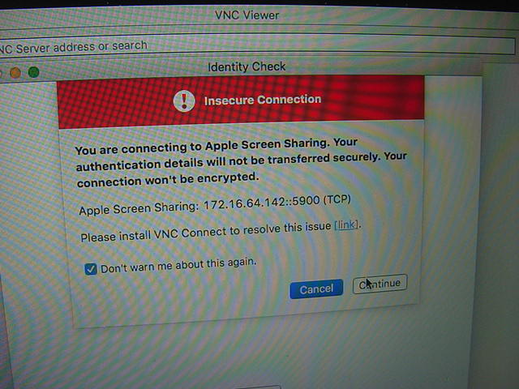Open the [link] hyperlink to VNC Connect
Screen dimensions: 519x389
click(346, 225)
